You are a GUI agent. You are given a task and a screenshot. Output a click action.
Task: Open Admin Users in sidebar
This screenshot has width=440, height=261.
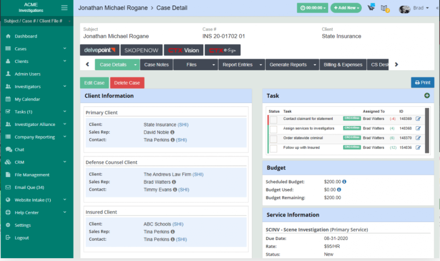pos(28,74)
